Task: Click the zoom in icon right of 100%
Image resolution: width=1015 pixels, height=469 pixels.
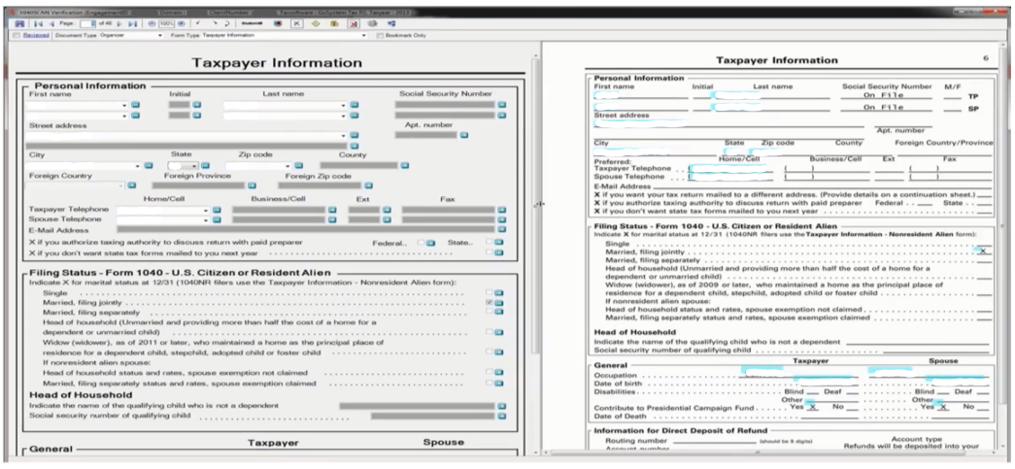Action: click(x=182, y=23)
